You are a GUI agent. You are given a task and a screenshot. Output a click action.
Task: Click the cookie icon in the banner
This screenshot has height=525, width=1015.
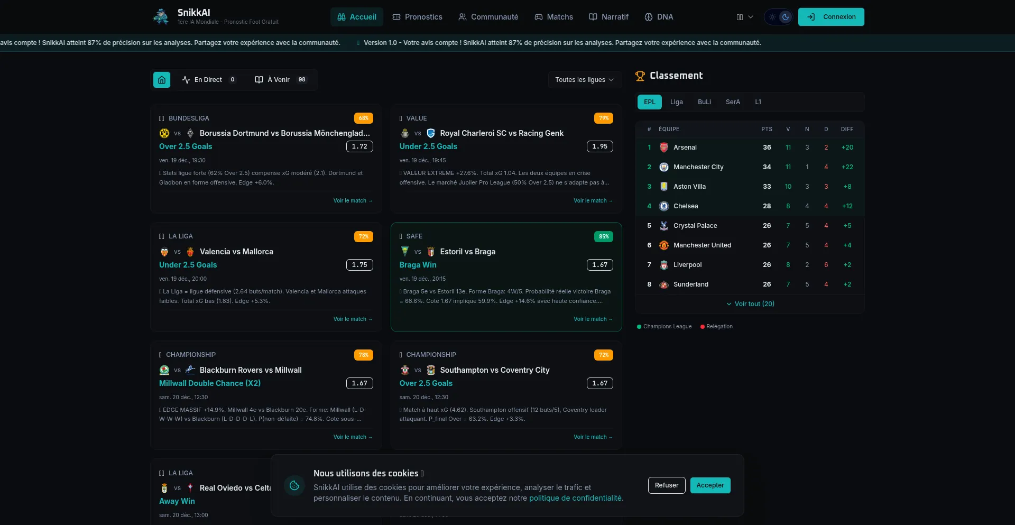[x=294, y=485]
